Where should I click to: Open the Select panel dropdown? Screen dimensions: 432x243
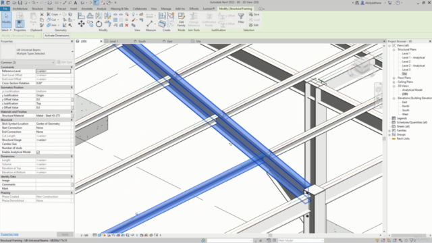click(6, 30)
